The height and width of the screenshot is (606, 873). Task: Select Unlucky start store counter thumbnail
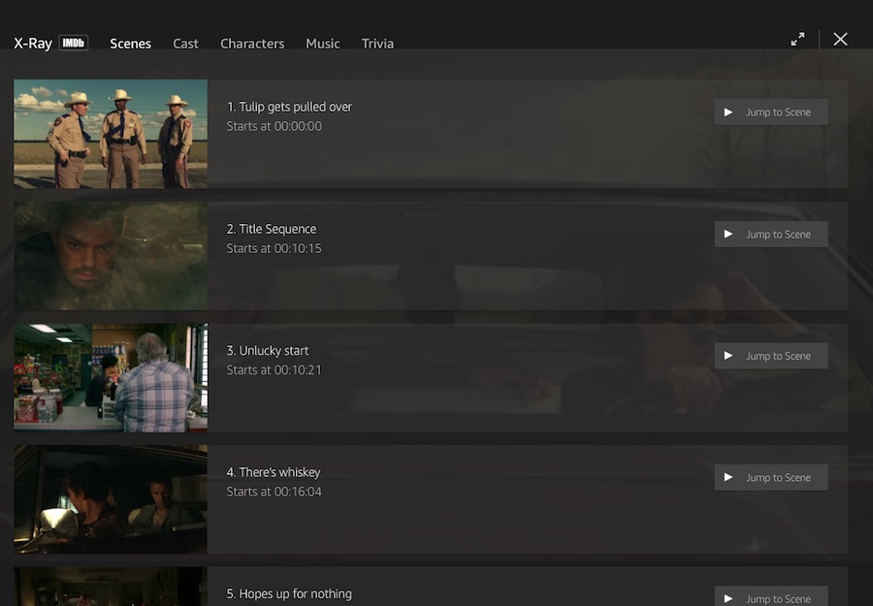[x=111, y=377]
